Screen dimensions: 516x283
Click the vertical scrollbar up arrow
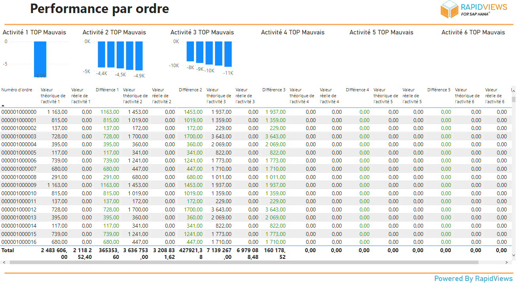pos(514,90)
